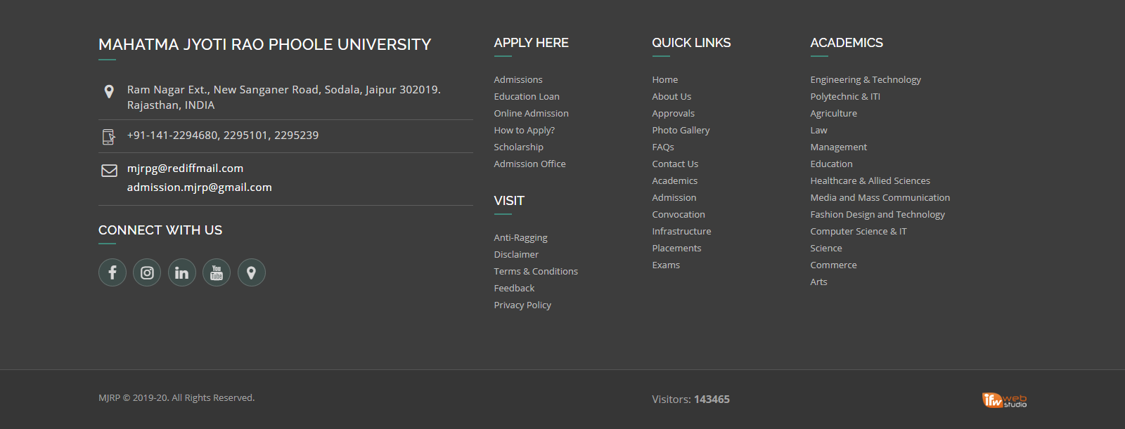The image size is (1125, 429).
Task: Select Engineering & Technology under Academics
Action: (866, 80)
